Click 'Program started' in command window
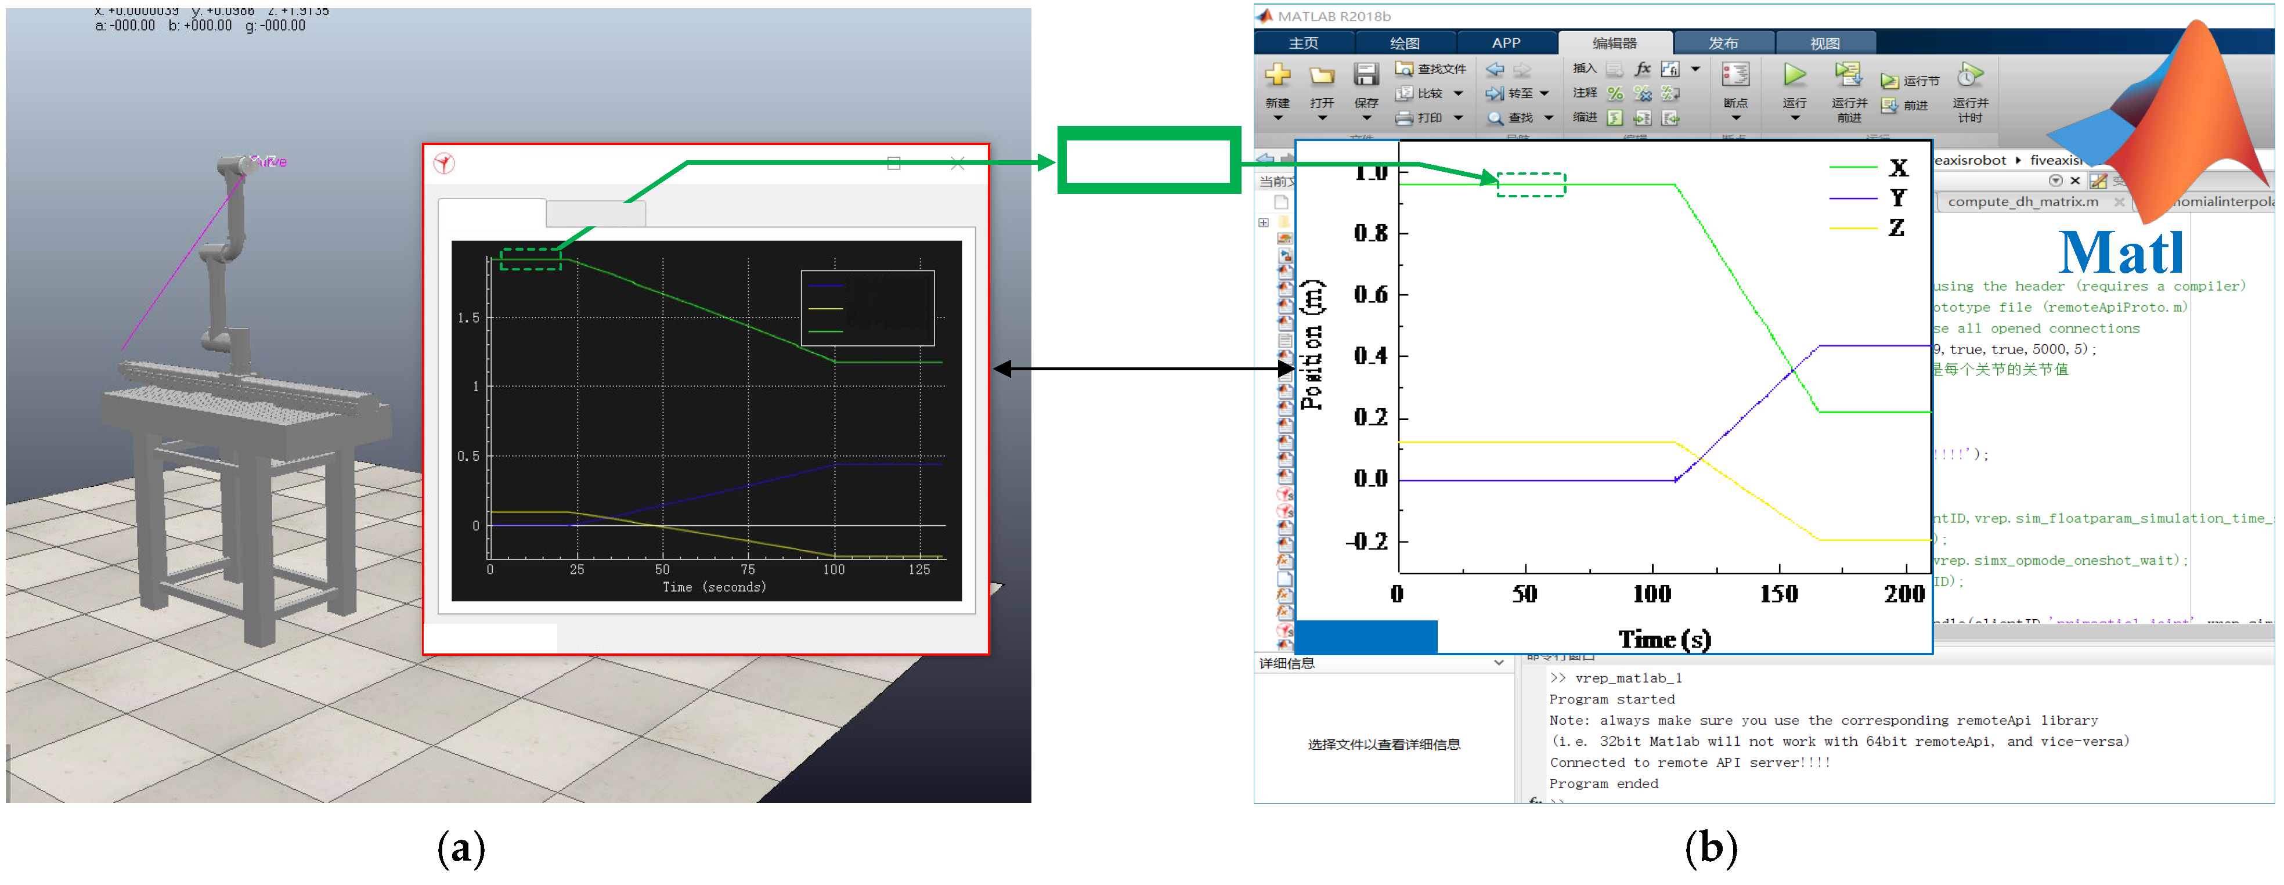Screen dimensions: 2284x885 pyautogui.click(x=1612, y=700)
